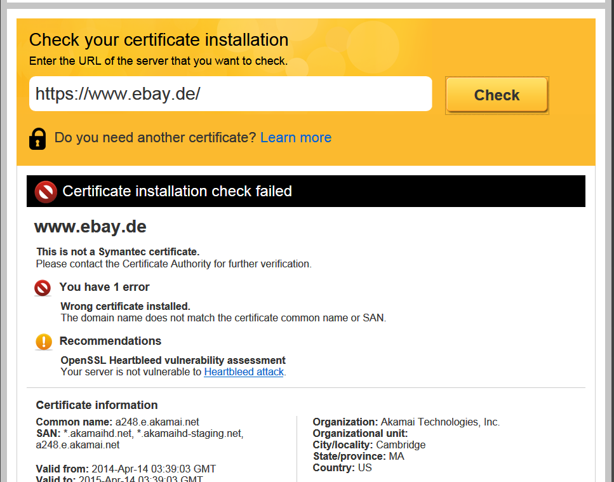Click the www.ebay.de heading
This screenshot has width=614, height=482.
click(x=90, y=227)
